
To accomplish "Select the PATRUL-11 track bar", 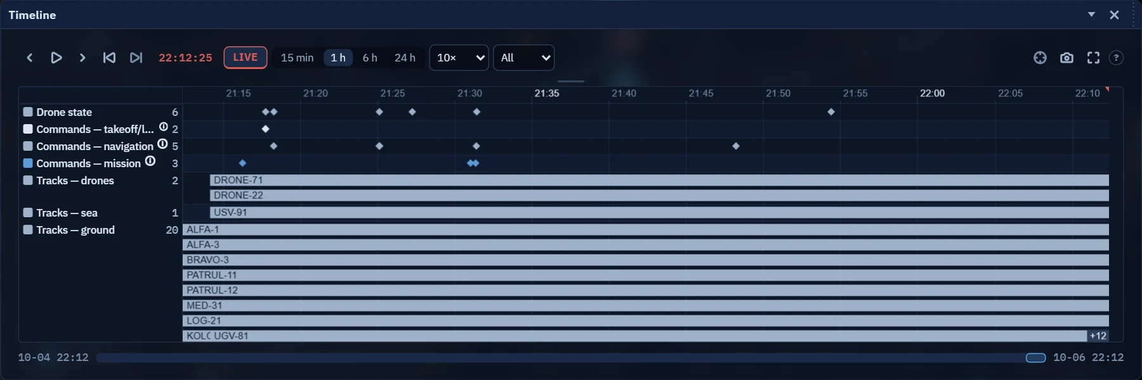I will click(646, 275).
